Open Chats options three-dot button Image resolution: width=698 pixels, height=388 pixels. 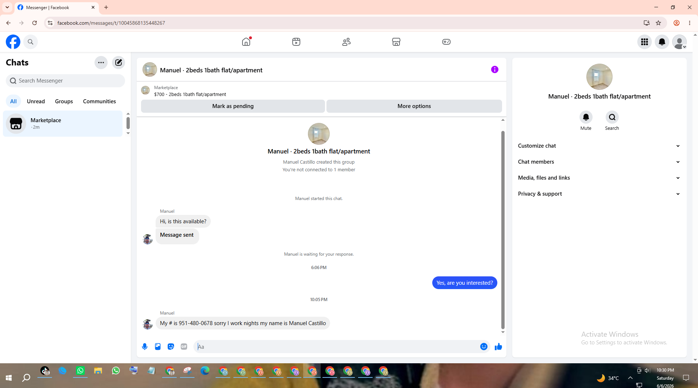point(101,63)
